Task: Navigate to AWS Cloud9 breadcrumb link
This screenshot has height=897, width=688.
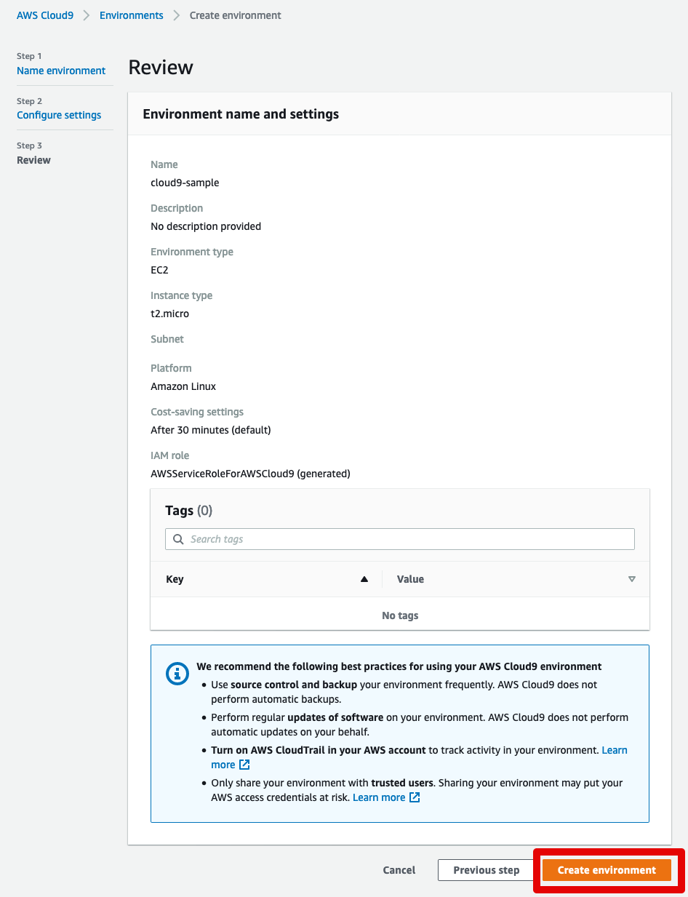Action: tap(45, 15)
